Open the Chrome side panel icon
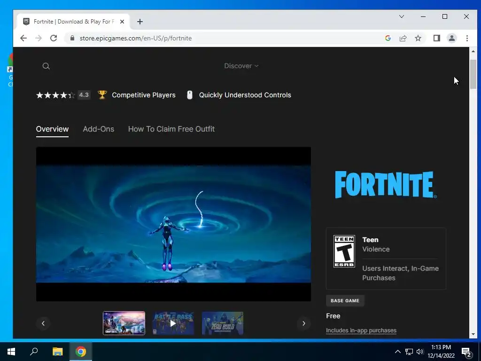 point(436,38)
